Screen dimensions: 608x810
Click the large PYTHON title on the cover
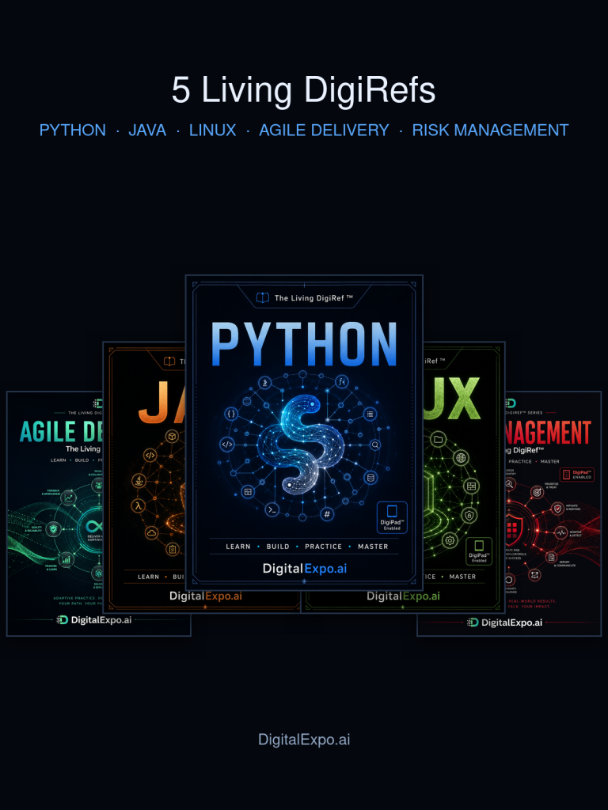tap(304, 343)
